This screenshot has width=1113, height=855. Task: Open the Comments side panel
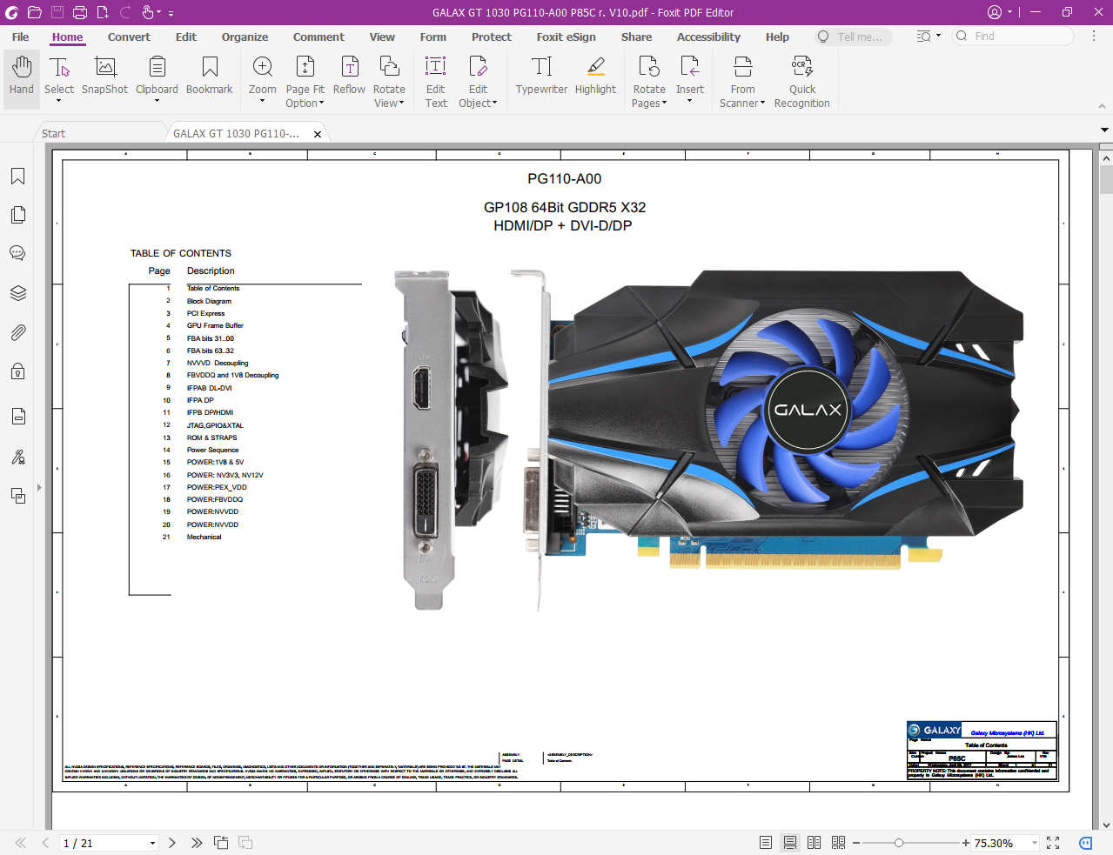tap(17, 253)
